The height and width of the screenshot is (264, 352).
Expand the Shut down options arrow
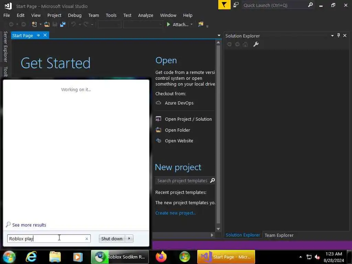(129, 239)
